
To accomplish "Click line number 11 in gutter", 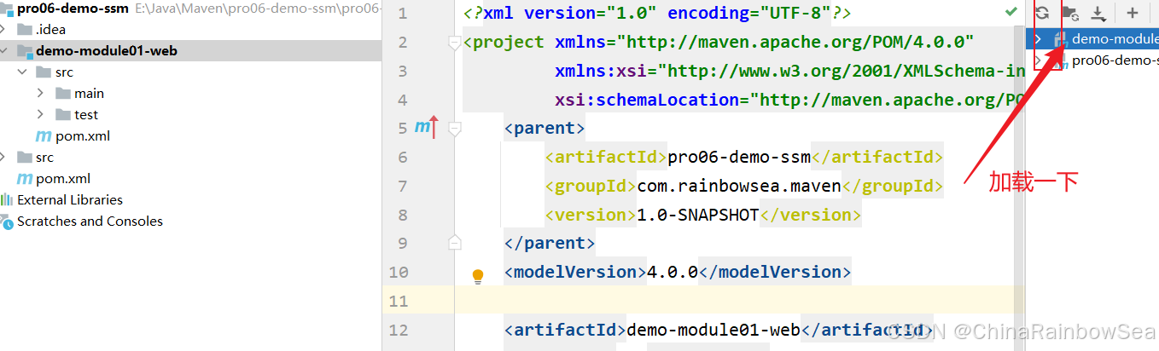I will click(x=398, y=301).
